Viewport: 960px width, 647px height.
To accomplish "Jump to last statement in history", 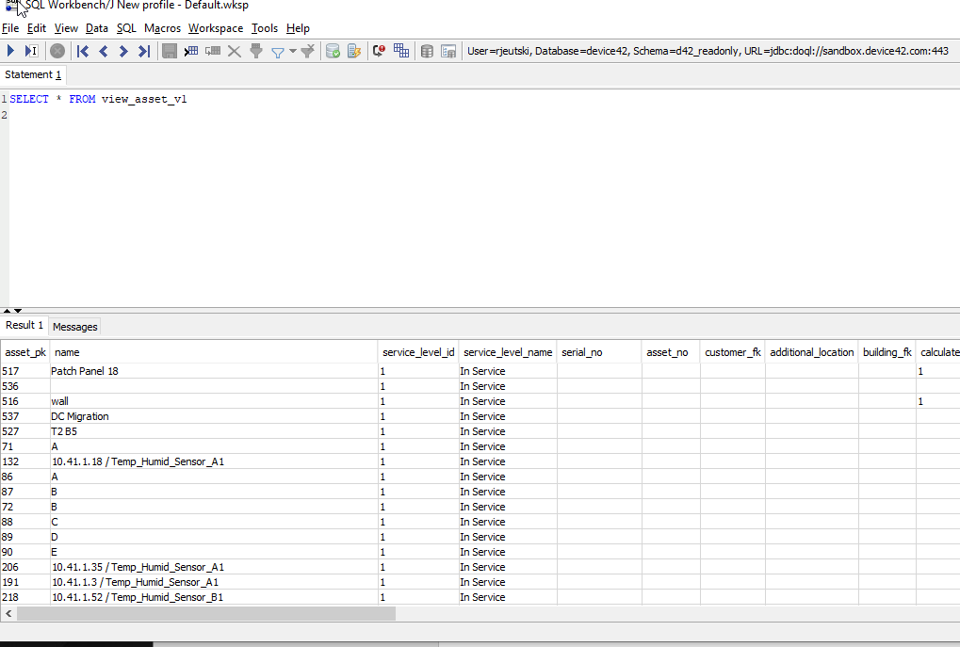I will click(144, 51).
